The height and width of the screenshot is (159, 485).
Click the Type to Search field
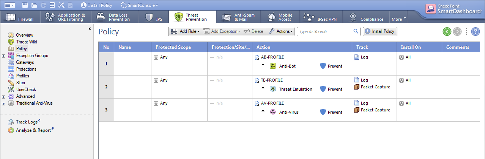pyautogui.click(x=325, y=31)
